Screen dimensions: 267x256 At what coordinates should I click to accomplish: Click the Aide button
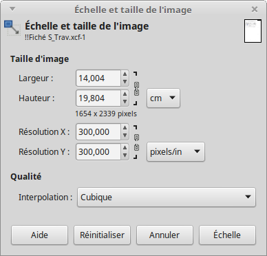point(39,235)
